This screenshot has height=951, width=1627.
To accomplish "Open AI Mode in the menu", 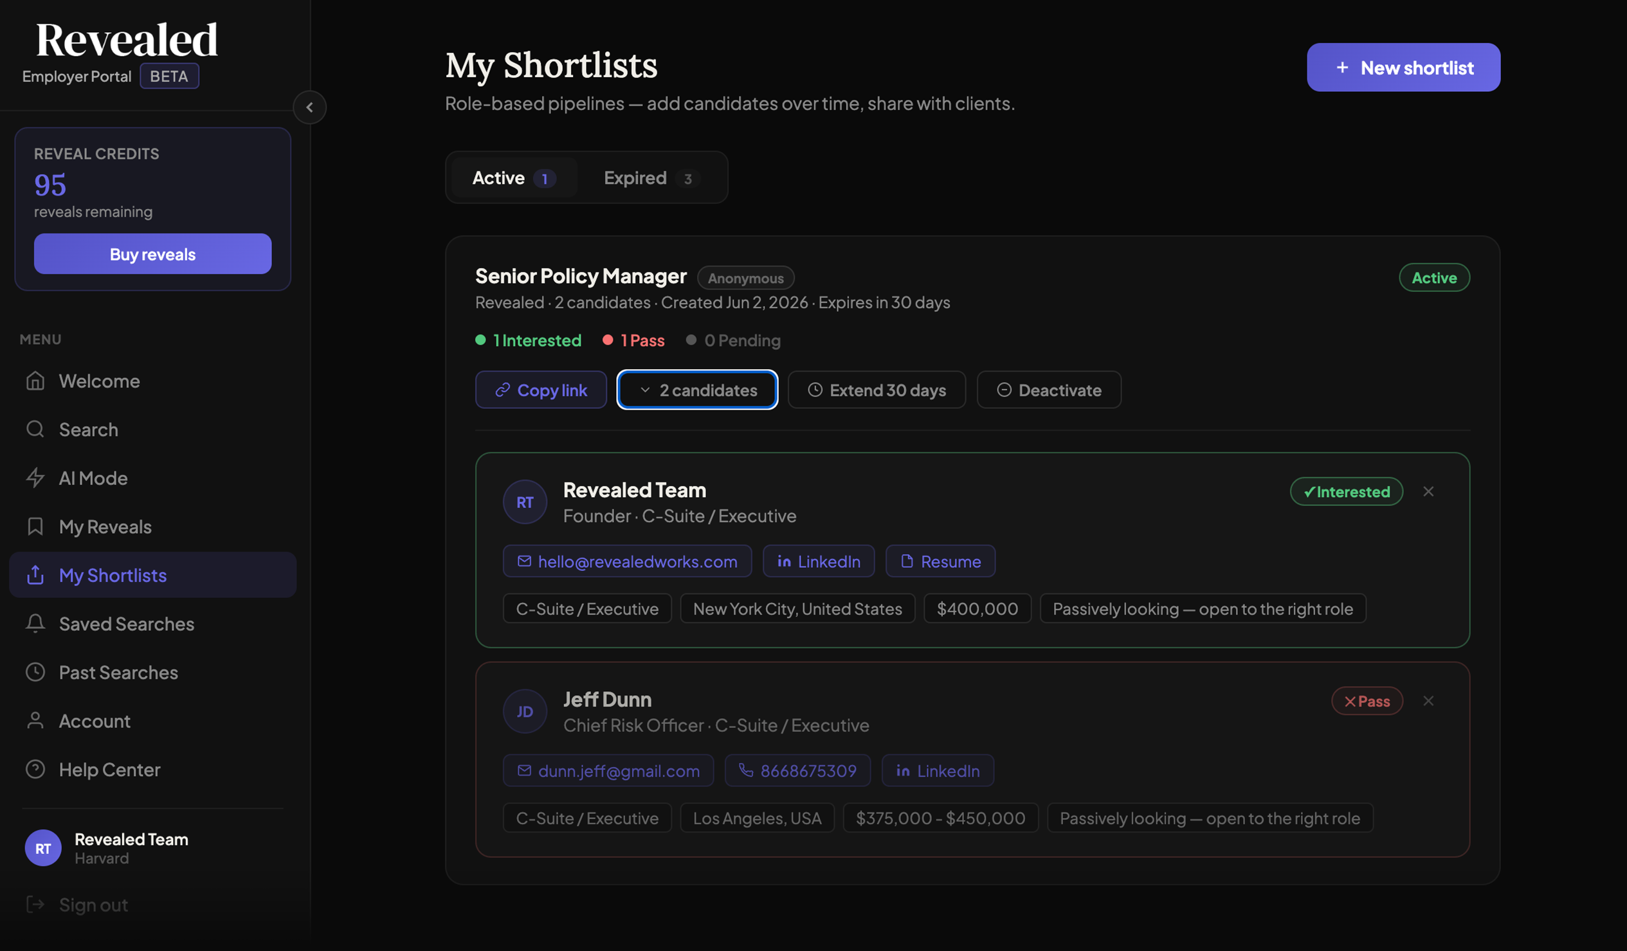I will [x=152, y=478].
